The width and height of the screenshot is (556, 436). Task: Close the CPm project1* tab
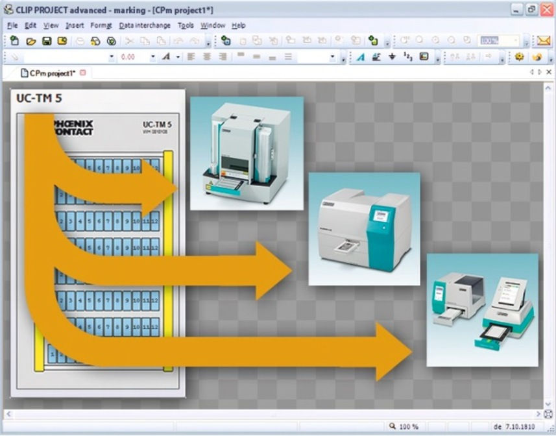(x=83, y=73)
